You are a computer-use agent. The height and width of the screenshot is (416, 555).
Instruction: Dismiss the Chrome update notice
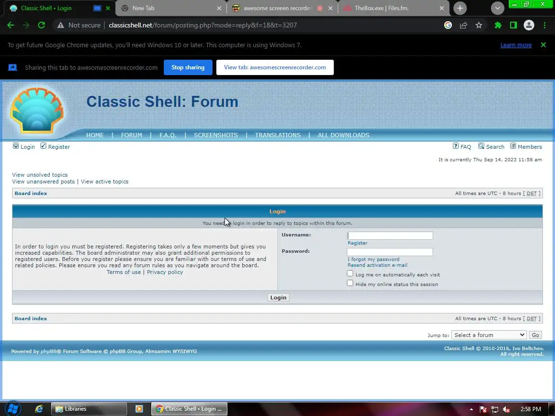coord(543,45)
